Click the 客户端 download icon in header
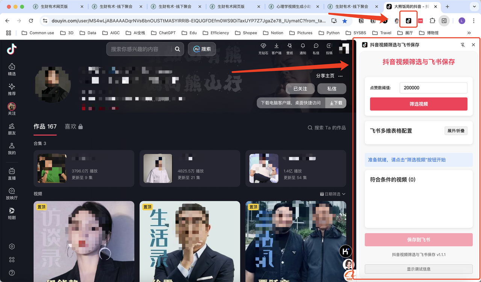Image resolution: width=481 pixels, height=282 pixels. click(276, 49)
